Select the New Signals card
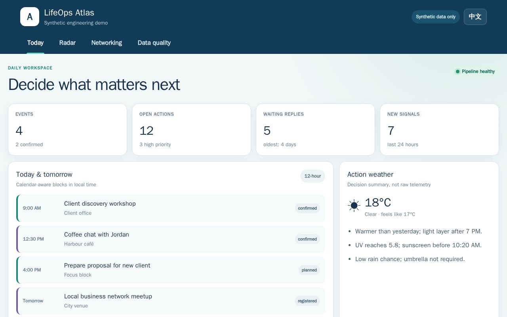Image resolution: width=507 pixels, height=317 pixels. click(x=439, y=130)
